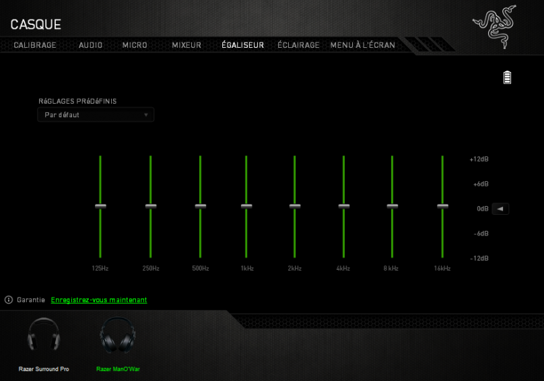Click the 4kHz band slider handle
Screen dimensions: 544x381
coord(343,206)
